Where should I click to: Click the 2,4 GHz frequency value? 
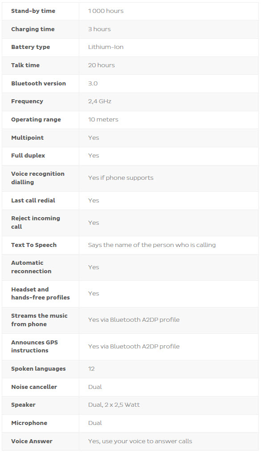(100, 101)
